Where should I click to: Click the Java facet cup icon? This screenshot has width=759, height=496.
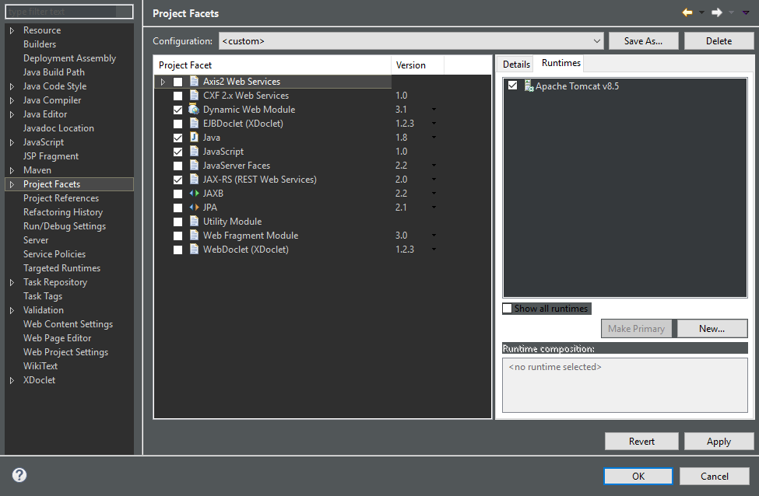pyautogui.click(x=193, y=137)
